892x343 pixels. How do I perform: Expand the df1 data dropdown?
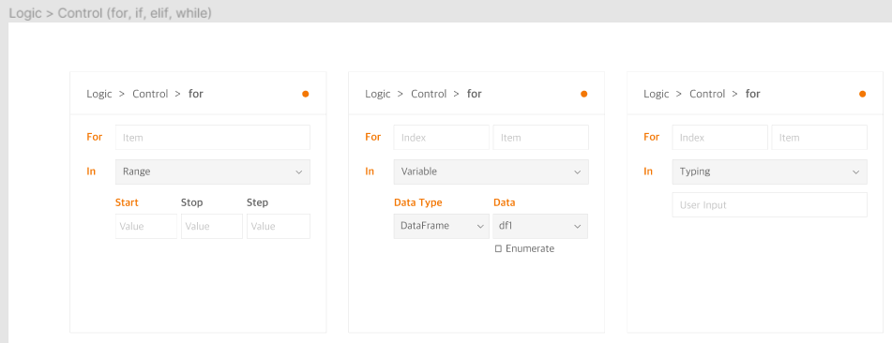pyautogui.click(x=540, y=226)
